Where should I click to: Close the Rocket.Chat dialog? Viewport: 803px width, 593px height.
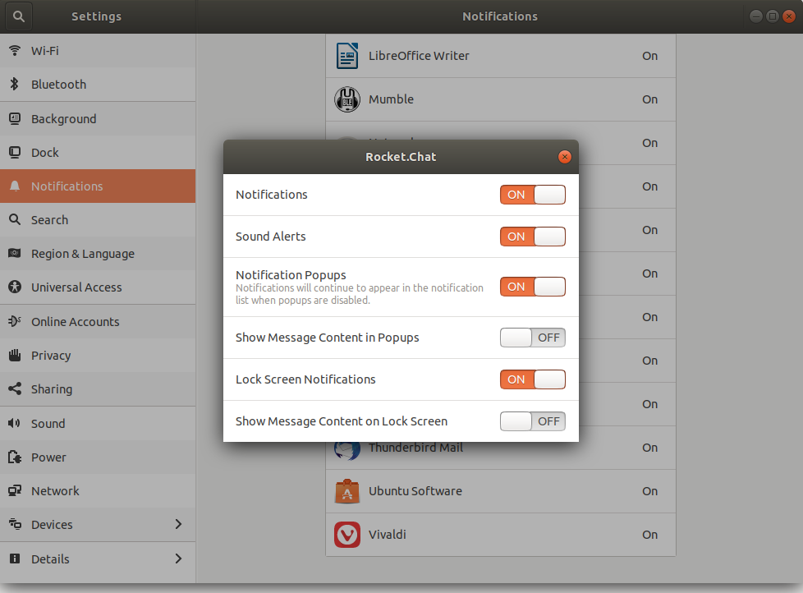pos(564,157)
